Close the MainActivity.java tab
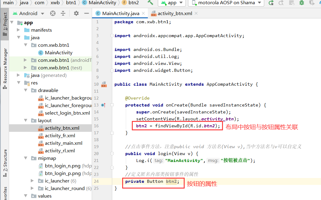Screen dimensions: 321x200 point(143,13)
